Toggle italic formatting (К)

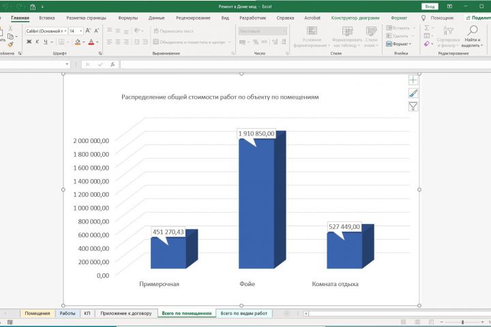point(38,42)
